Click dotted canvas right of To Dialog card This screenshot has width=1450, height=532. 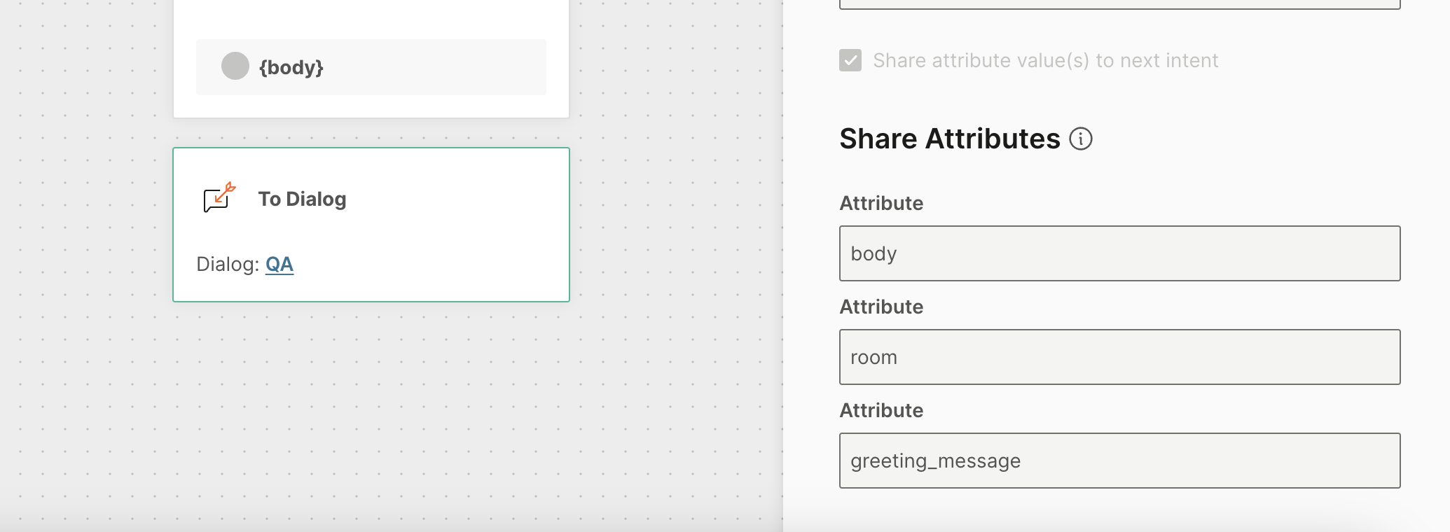point(672,224)
